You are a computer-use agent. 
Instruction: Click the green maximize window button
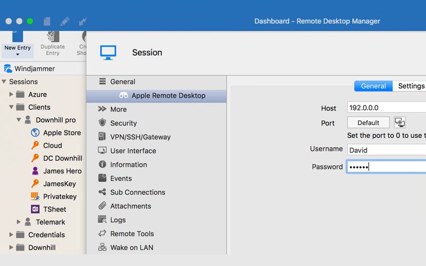[30, 21]
